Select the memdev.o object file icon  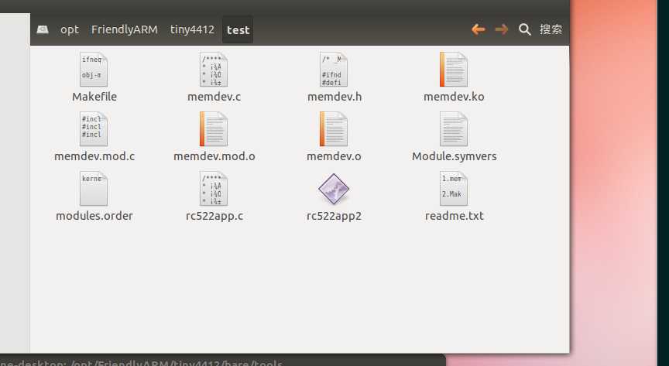[x=334, y=128]
